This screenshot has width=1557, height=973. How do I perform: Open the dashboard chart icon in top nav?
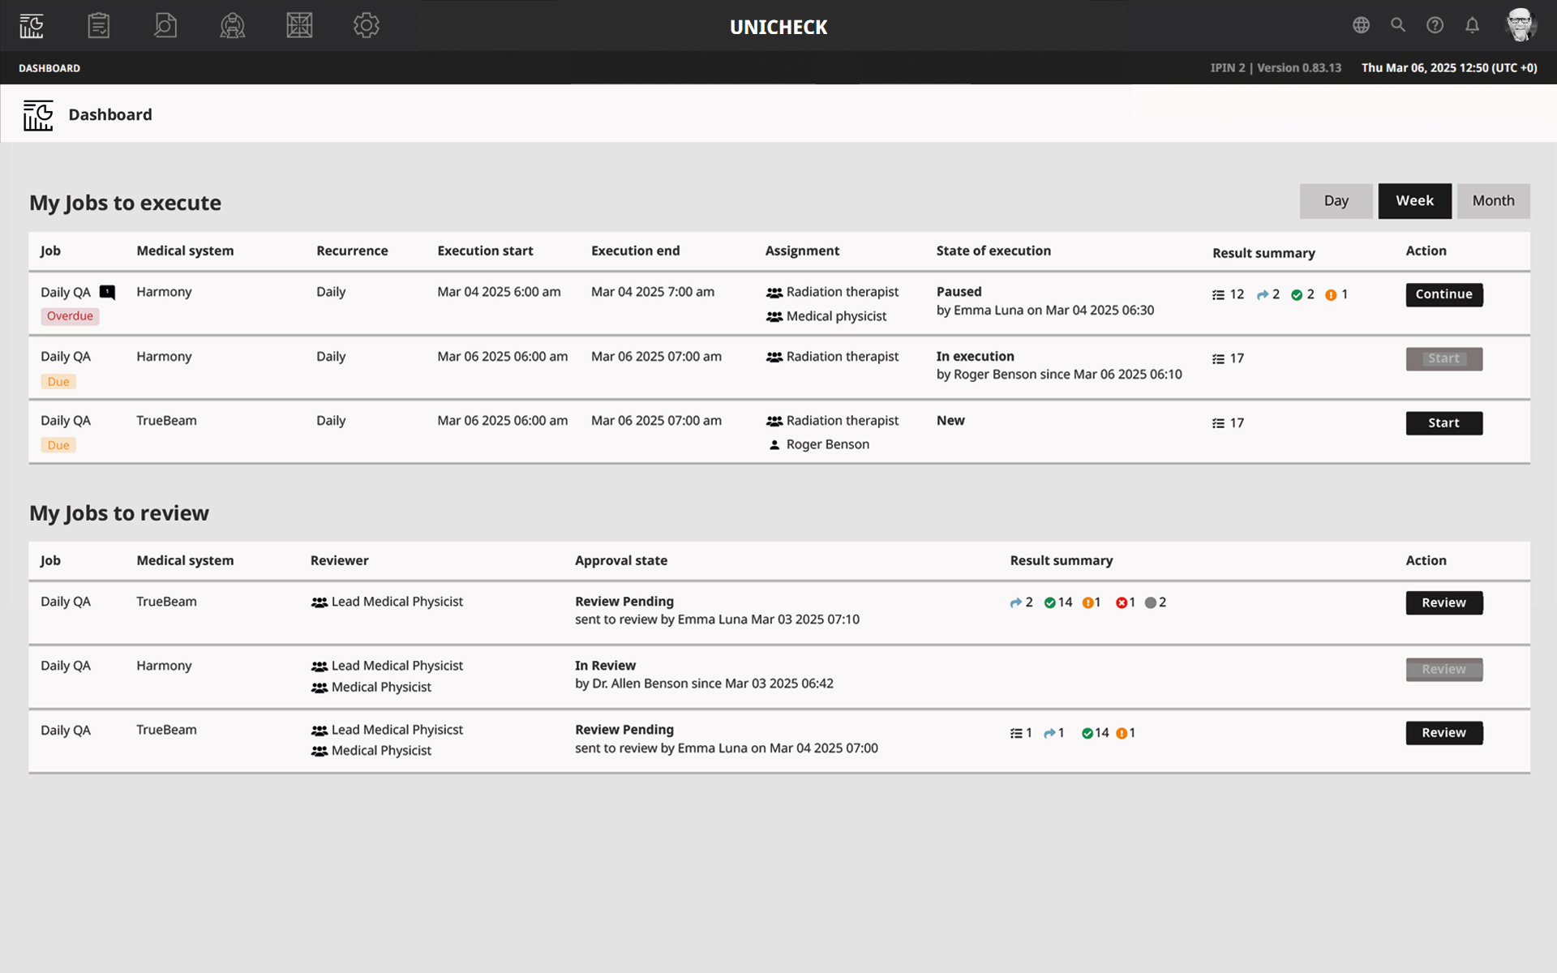pos(32,26)
